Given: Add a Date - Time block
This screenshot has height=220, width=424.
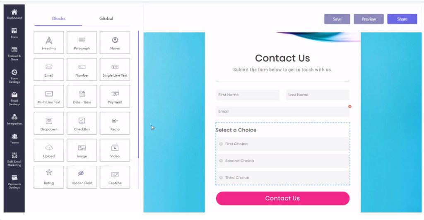Looking at the screenshot, I should pos(82,97).
